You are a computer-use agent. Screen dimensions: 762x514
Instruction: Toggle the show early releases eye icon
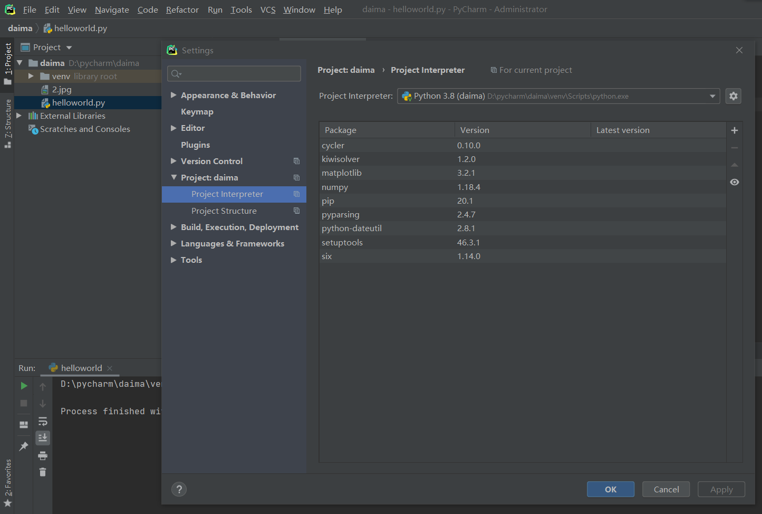point(734,182)
